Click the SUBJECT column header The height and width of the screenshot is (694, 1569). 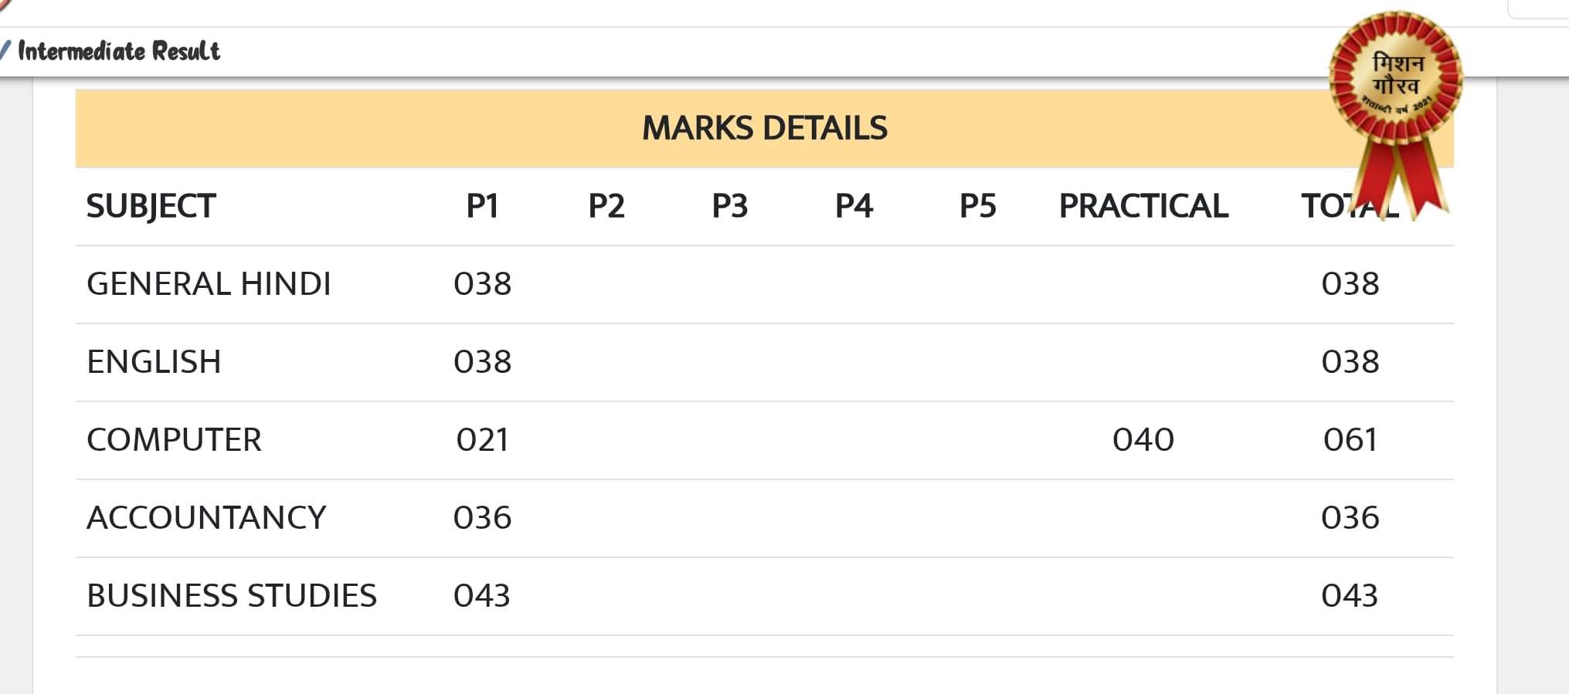click(x=151, y=206)
